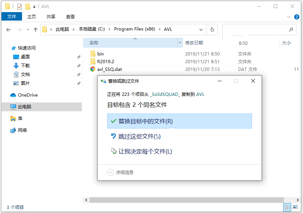Select the bin folder
This screenshot has height=213, width=303.
pyautogui.click(x=100, y=54)
